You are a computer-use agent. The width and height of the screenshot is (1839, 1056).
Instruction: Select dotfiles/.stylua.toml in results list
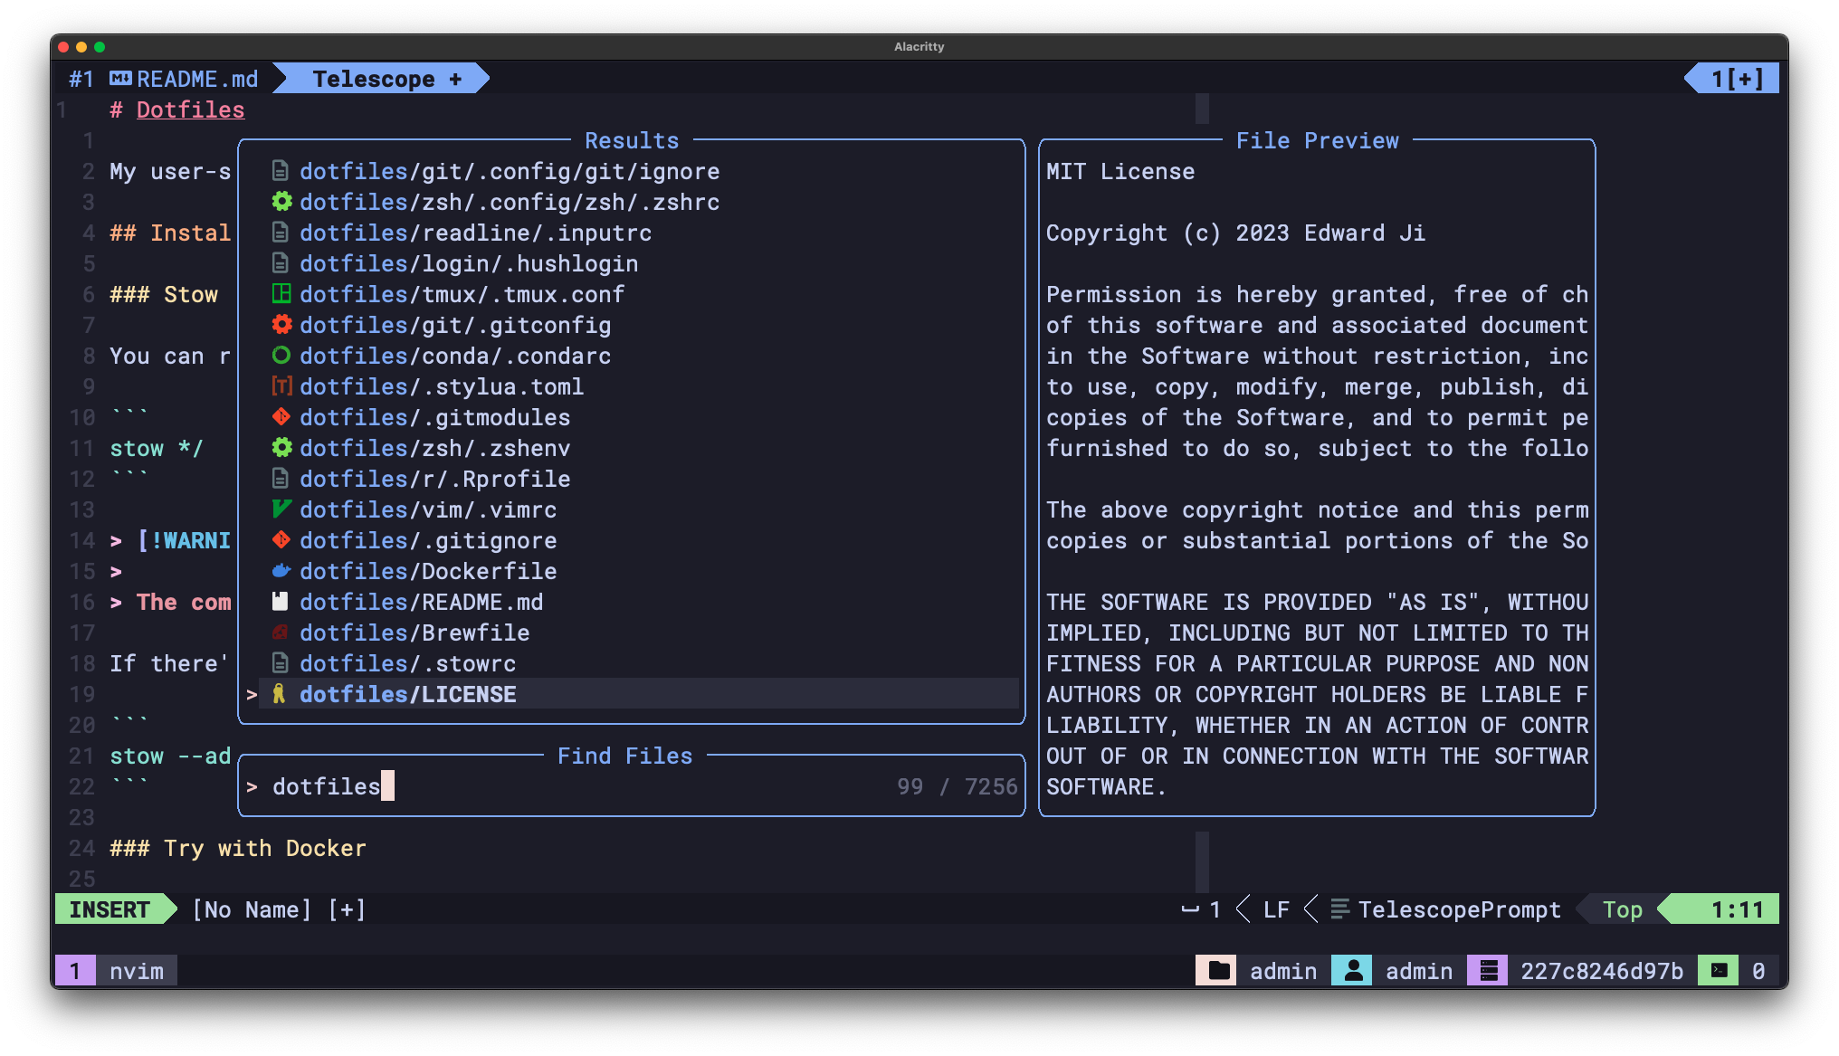[442, 386]
